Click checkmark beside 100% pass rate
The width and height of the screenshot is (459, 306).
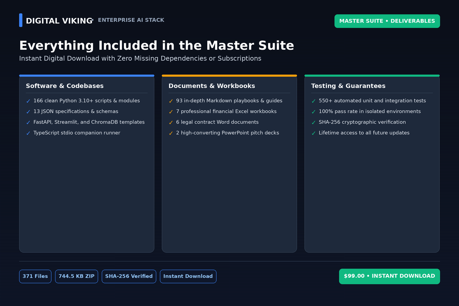(314, 112)
